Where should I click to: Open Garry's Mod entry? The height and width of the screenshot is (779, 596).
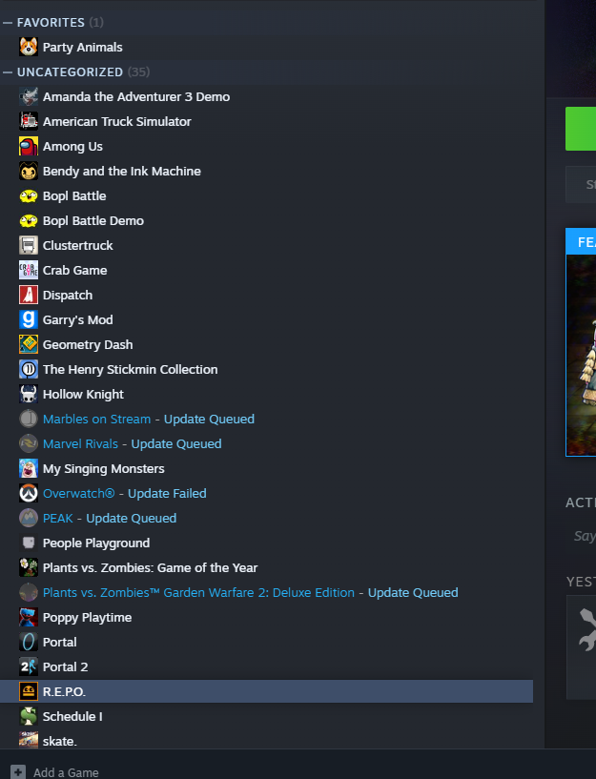tap(78, 320)
